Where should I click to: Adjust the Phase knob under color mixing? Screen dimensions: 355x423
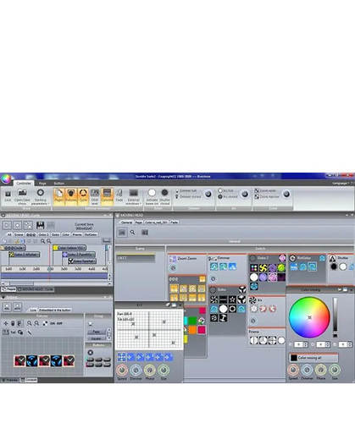pyautogui.click(x=321, y=370)
